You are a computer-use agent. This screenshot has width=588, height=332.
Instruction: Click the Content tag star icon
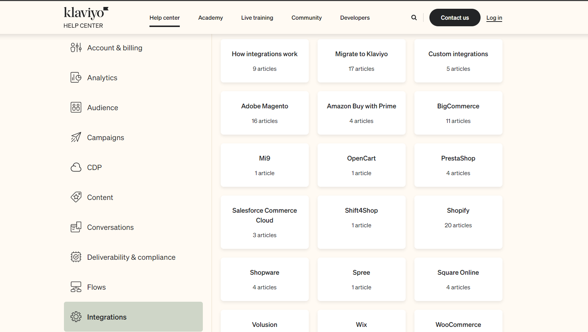76,197
